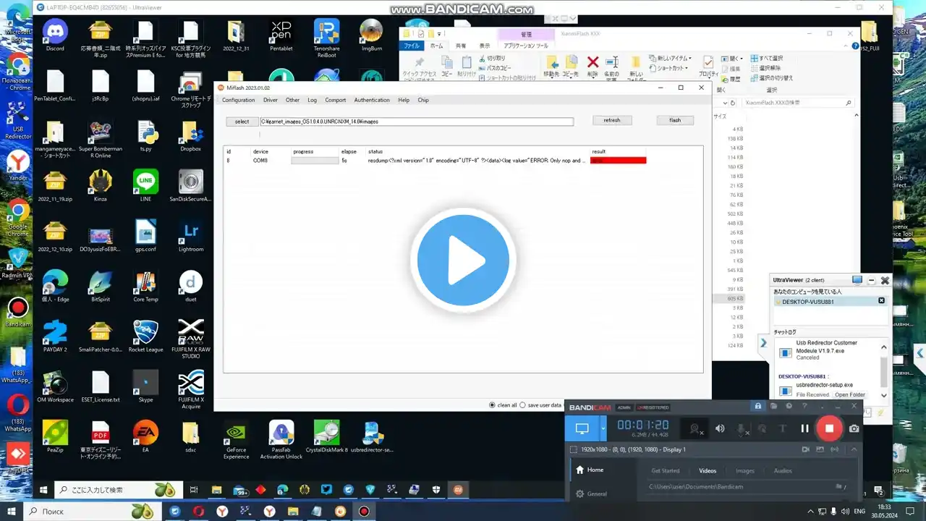Click Open Folder link in UltraViewer chat
Screen dimensions: 926x521
(850, 395)
